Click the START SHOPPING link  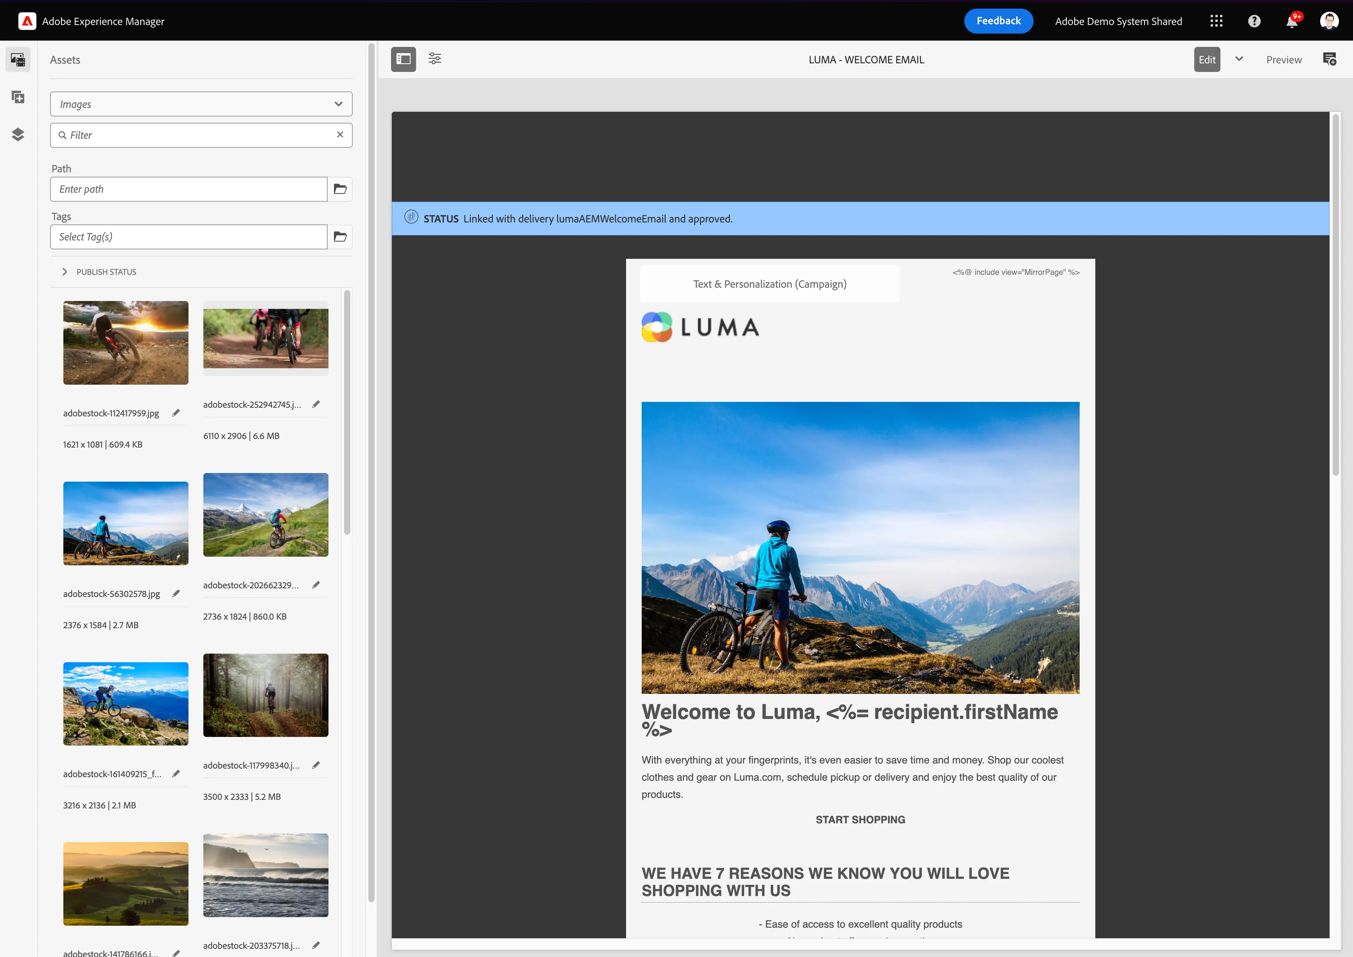[860, 820]
